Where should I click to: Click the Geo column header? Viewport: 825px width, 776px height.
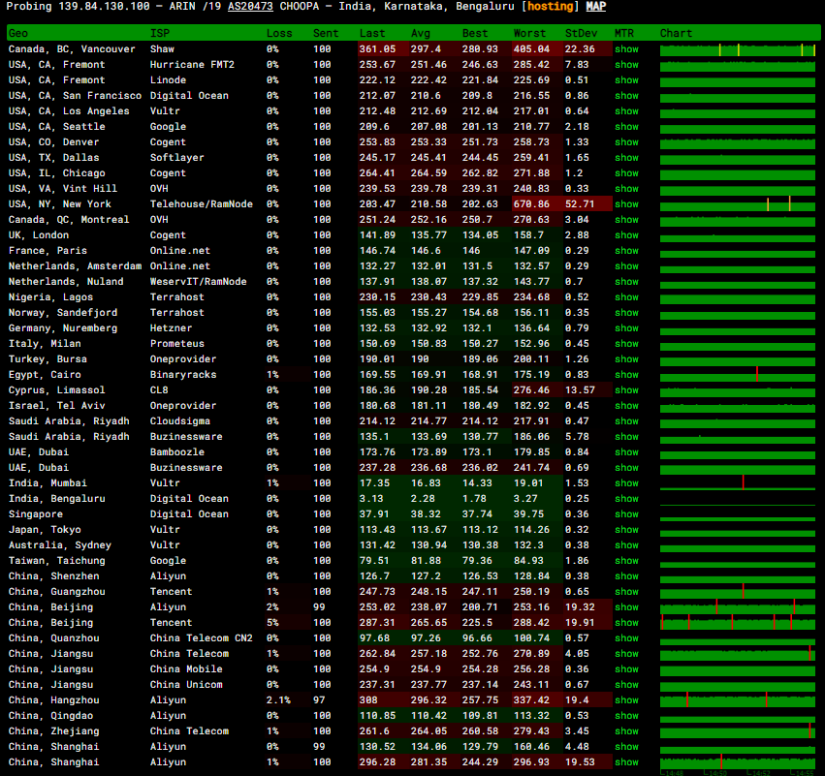[17, 33]
